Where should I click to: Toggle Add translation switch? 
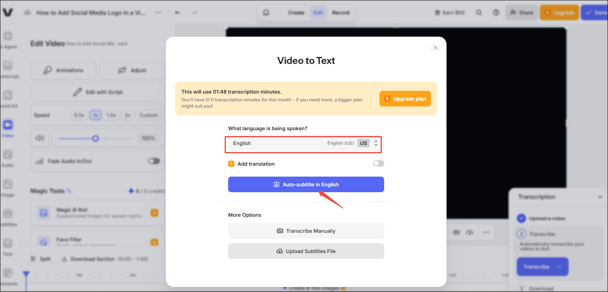[x=378, y=164]
